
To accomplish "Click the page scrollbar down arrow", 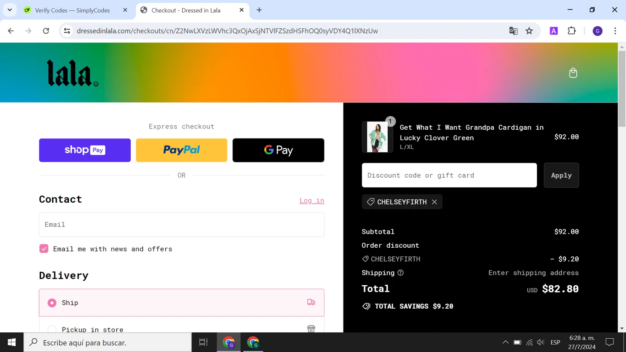I will click(622, 329).
